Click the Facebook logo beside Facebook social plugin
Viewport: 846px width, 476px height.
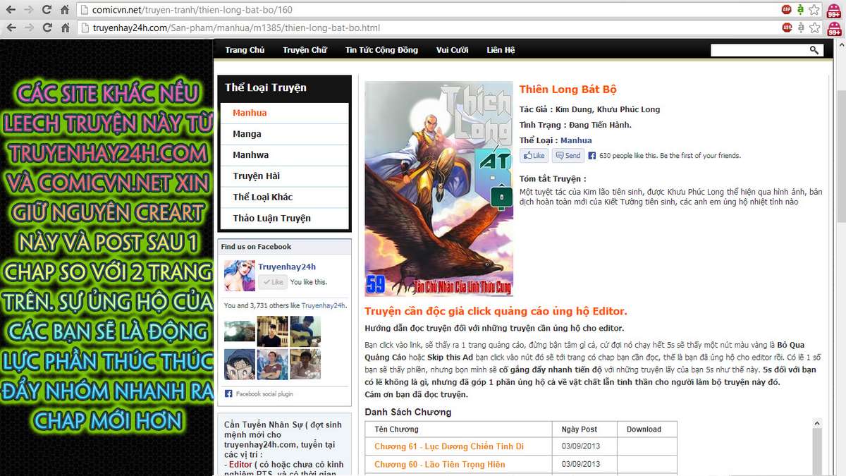pyautogui.click(x=228, y=393)
